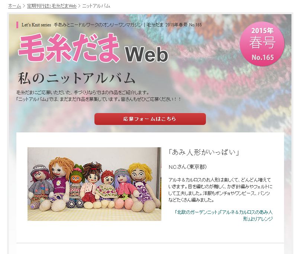Viewport: 300px width, 254px height.
Task: Click the knitted dolls photo thumbnail
Action: point(94,184)
